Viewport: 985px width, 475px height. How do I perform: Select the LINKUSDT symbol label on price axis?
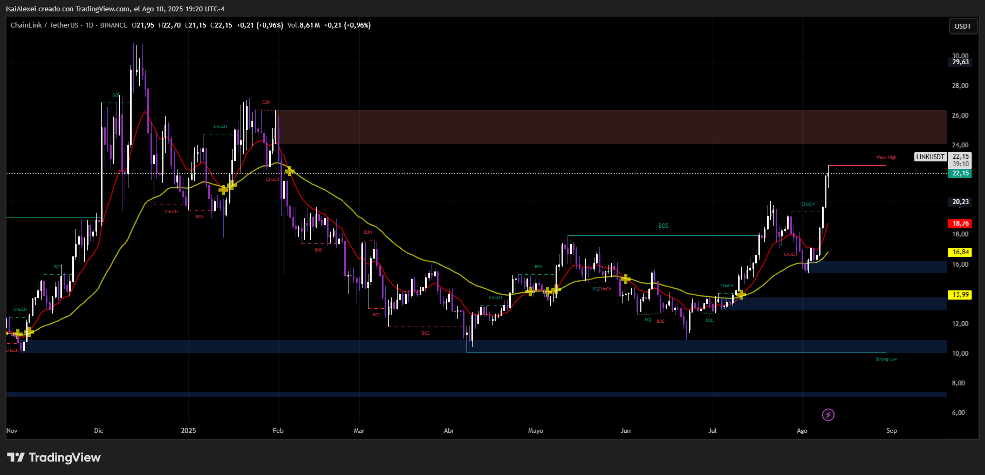(930, 157)
